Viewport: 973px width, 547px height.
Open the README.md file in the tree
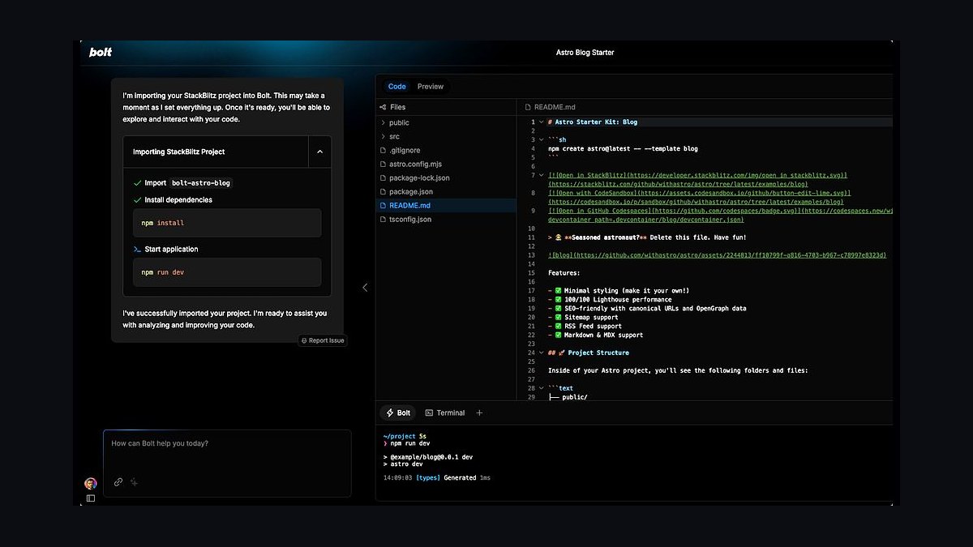(447, 206)
